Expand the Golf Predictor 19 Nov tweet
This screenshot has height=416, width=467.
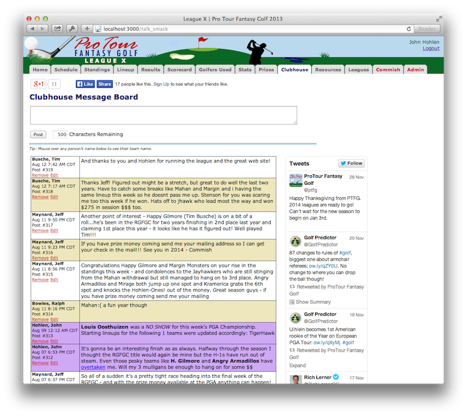click(x=297, y=366)
